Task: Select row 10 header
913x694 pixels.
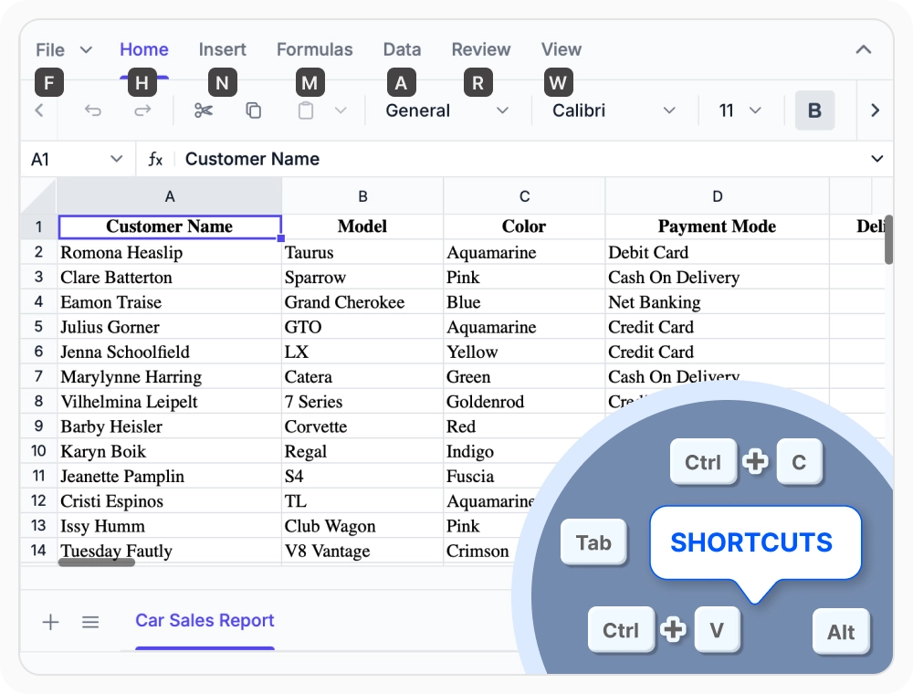Action: click(39, 451)
